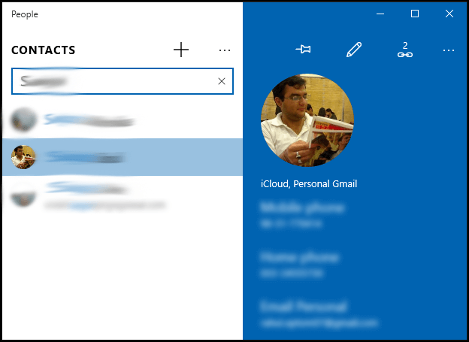Open the Contacts more options ellipsis

point(224,50)
